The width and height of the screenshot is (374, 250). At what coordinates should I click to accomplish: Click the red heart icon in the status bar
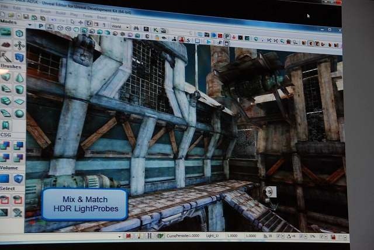129,236
